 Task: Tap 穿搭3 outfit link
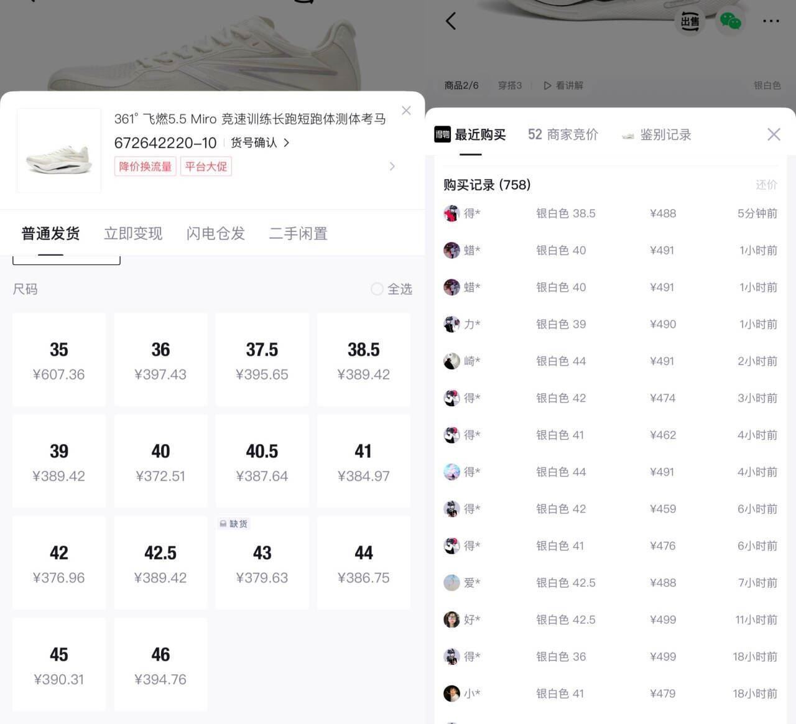[x=510, y=85]
